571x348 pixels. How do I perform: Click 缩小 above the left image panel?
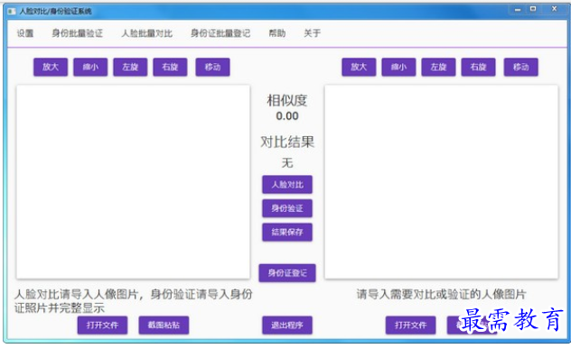[90, 67]
